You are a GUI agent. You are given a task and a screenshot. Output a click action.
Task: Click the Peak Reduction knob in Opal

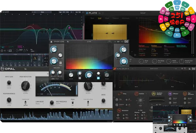click(25, 86)
